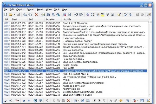Click the edit note icon at toolbar end
Viewport: 156px width, 104px height.
(x=149, y=15)
